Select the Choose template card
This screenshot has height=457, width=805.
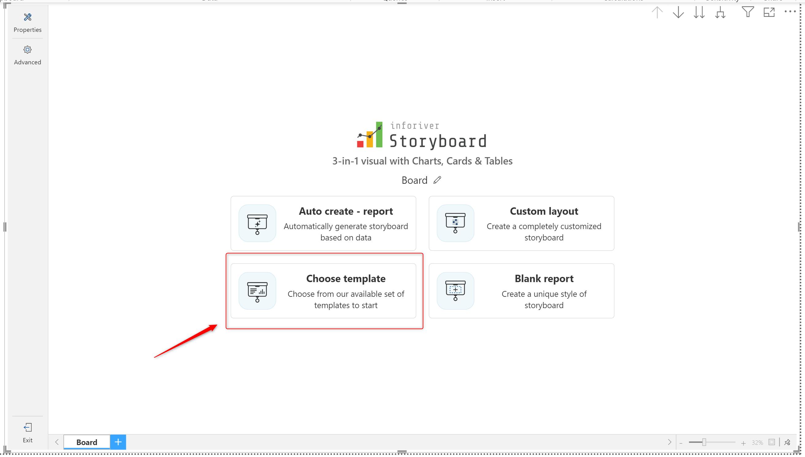click(323, 291)
